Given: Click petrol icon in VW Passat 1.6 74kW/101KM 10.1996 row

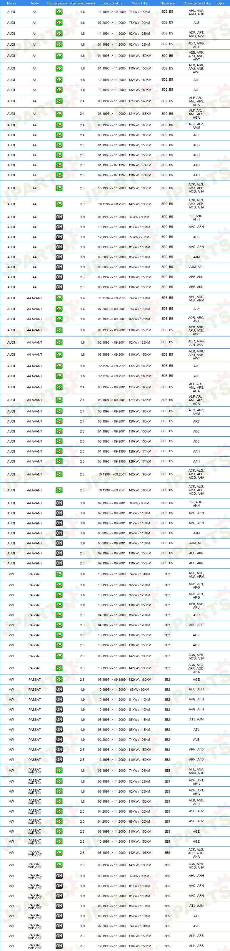Looking at the screenshot, I should tap(59, 574).
